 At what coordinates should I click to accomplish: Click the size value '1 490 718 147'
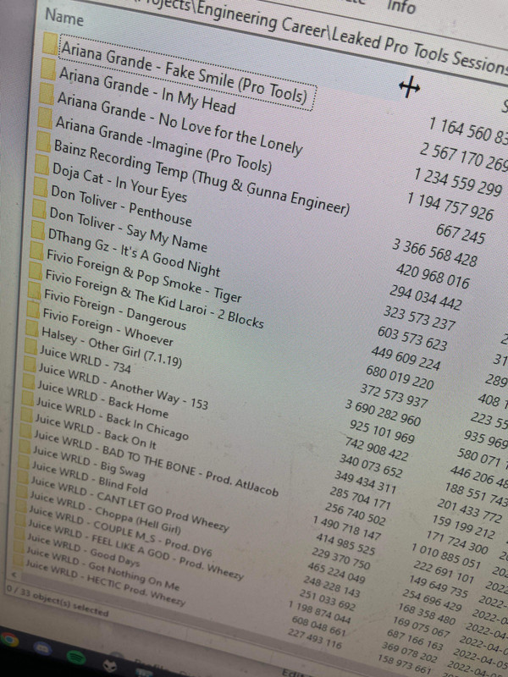point(347,528)
